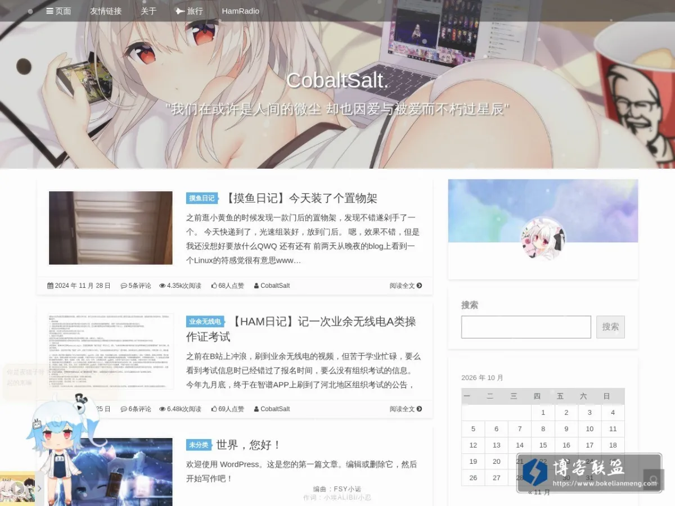Click the play icon on mascot's hair
Screen dimensions: 675x506
click(x=79, y=408)
